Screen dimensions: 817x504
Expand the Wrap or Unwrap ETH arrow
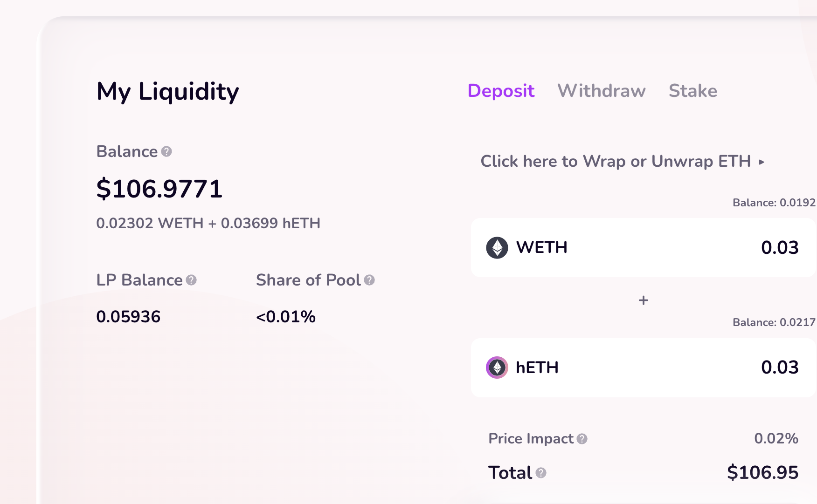coord(762,162)
